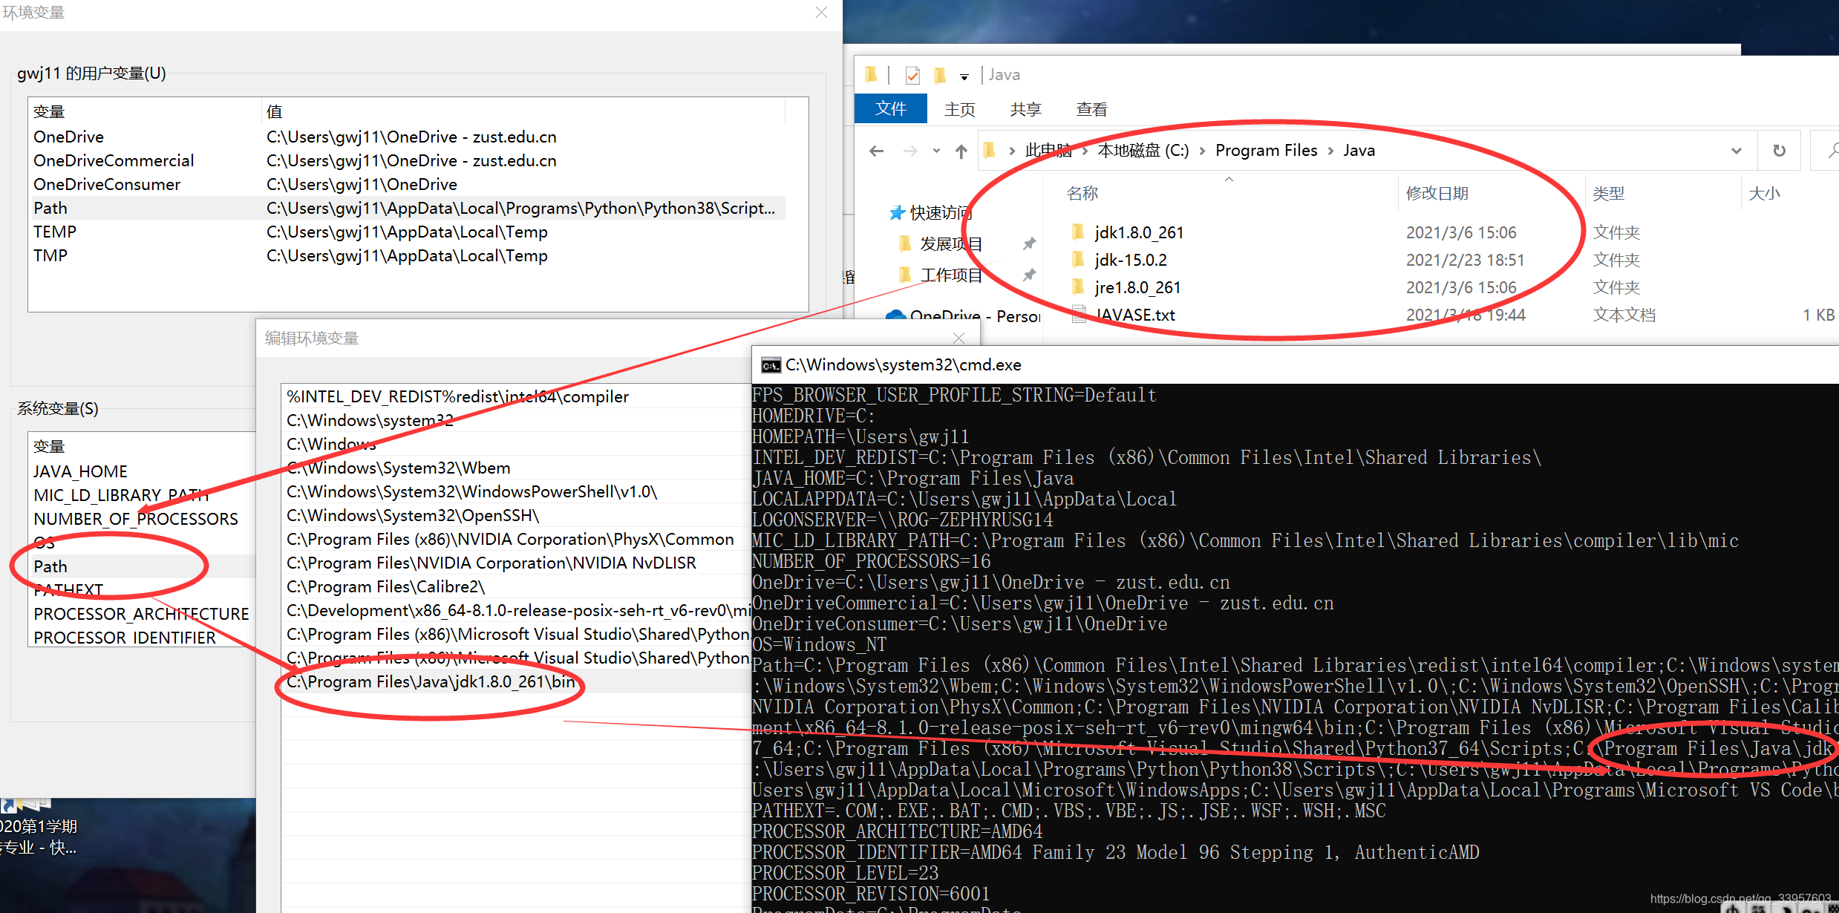The image size is (1839, 913).
Task: Close the 环境变量 dialog
Action: pos(821,13)
